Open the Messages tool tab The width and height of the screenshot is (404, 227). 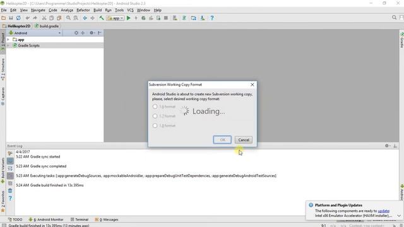coord(107,219)
